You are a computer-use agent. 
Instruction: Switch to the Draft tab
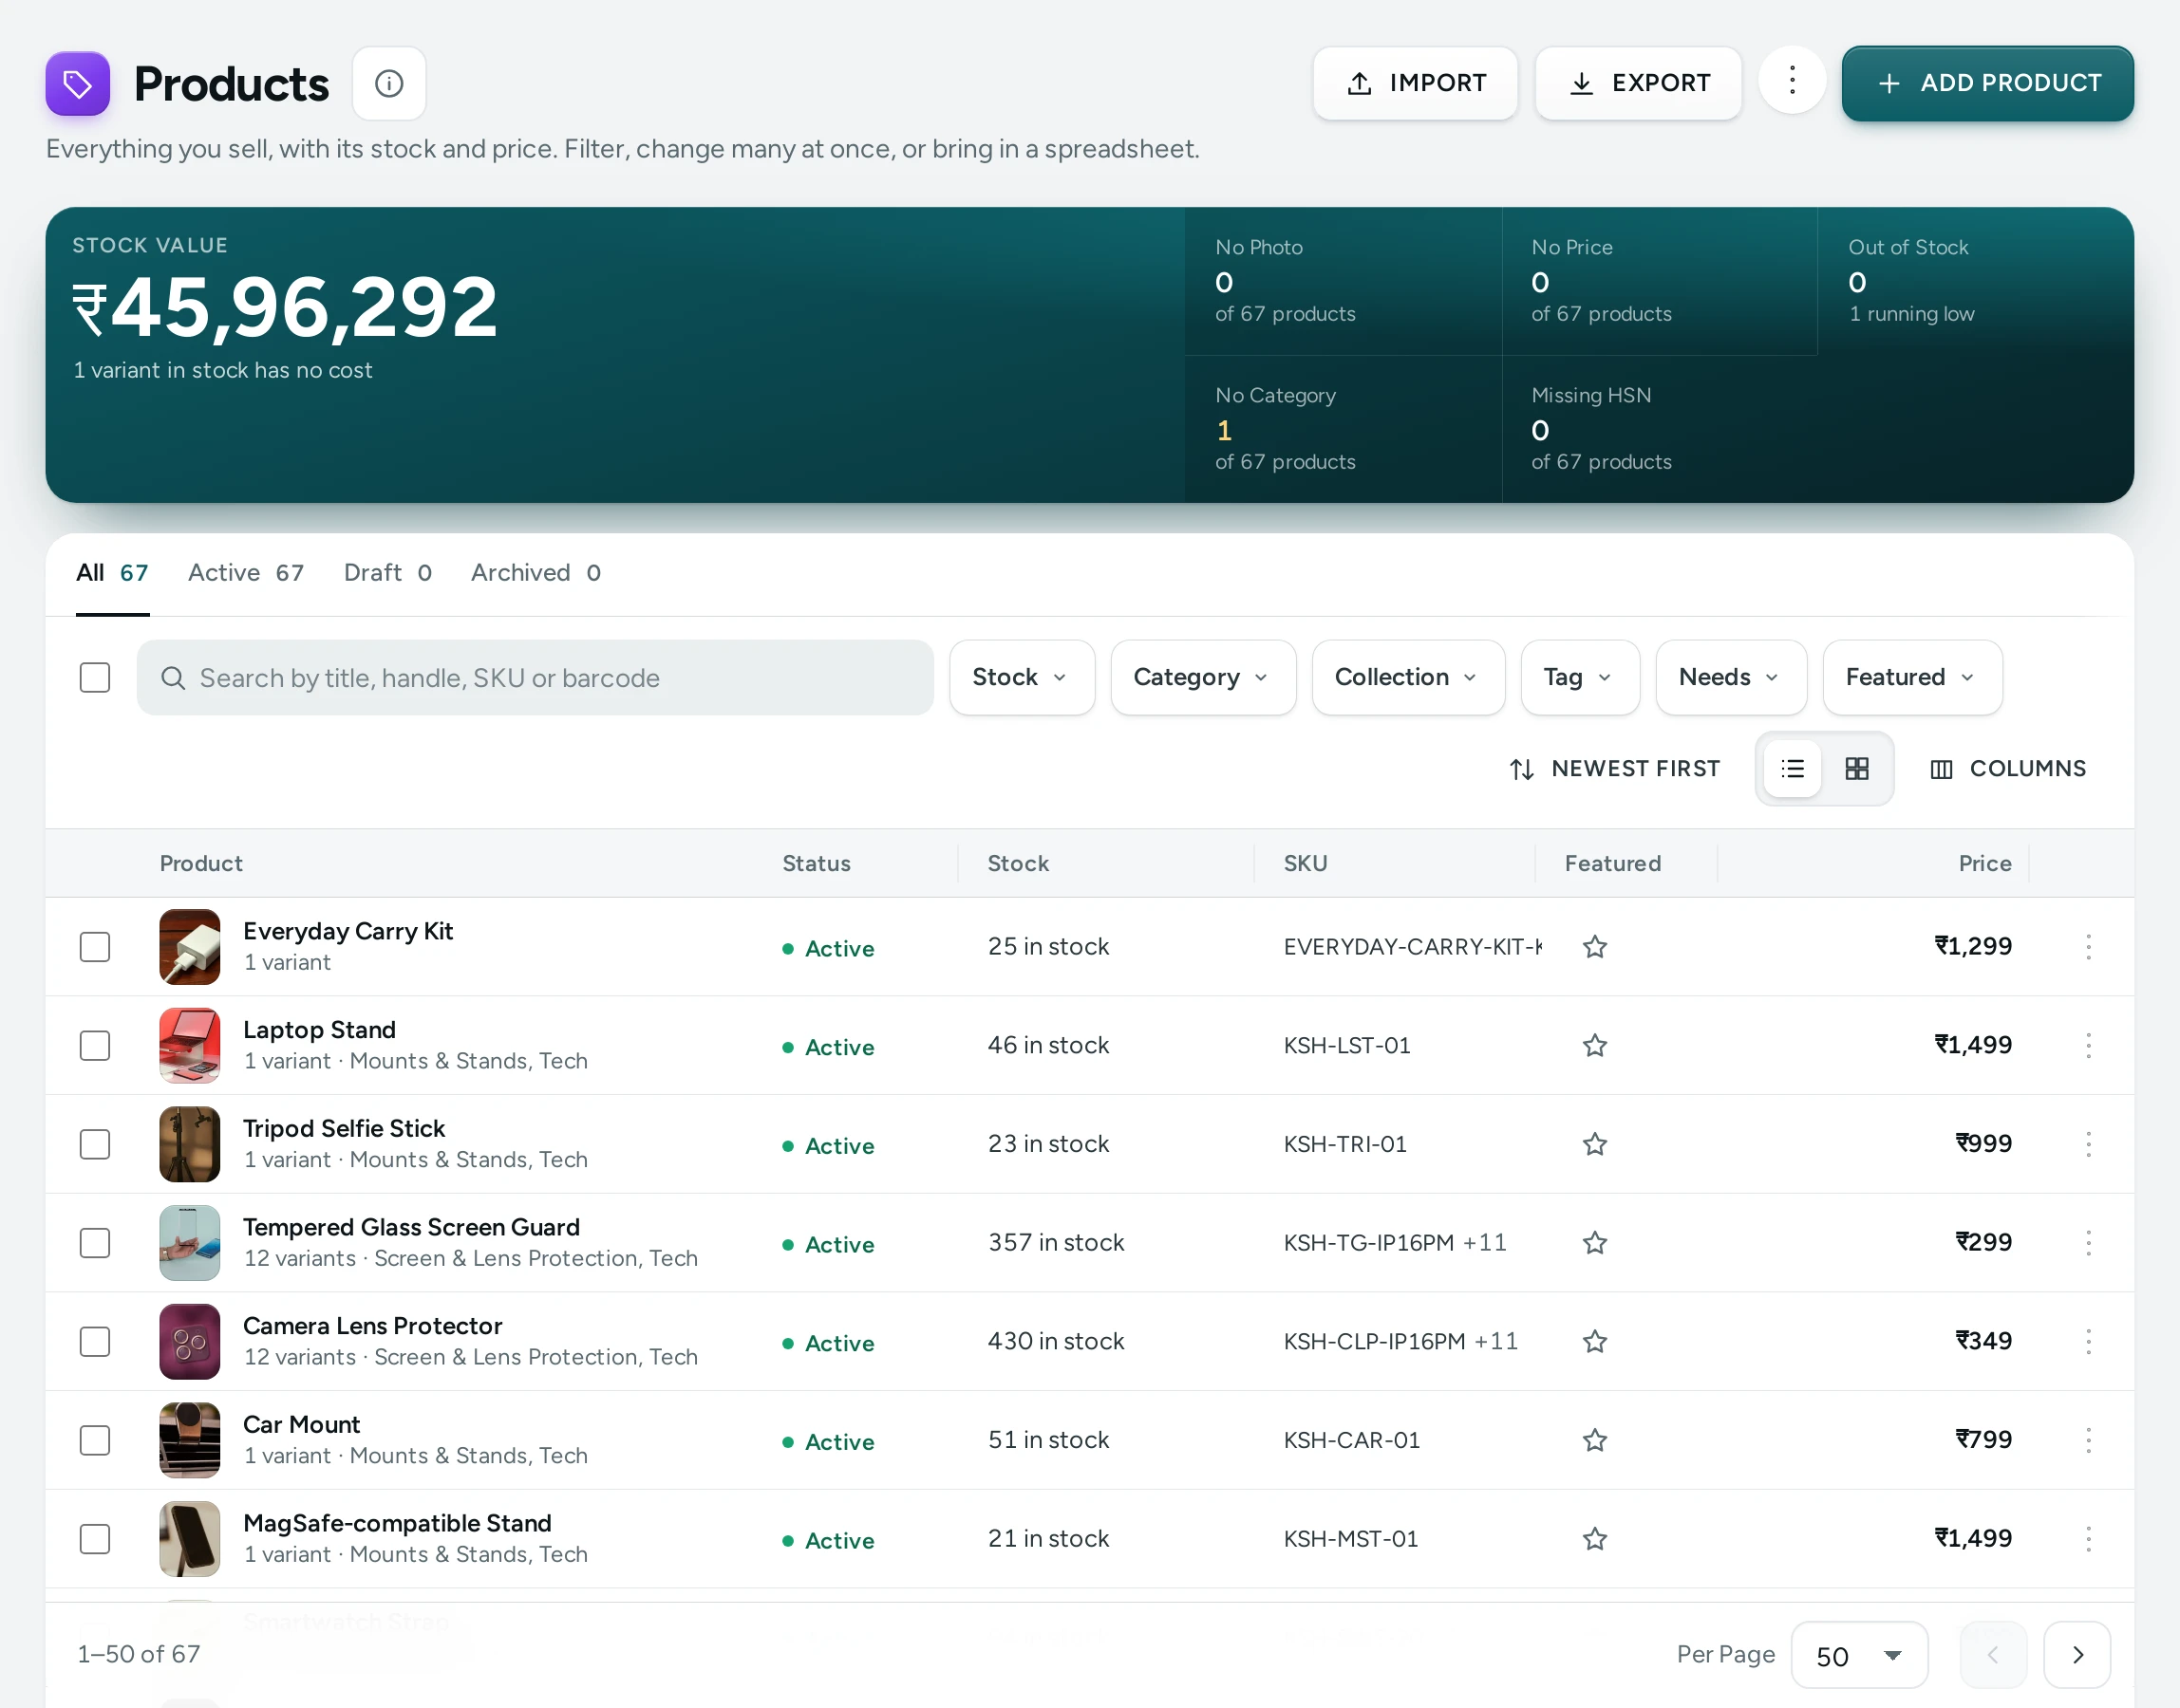click(x=387, y=573)
